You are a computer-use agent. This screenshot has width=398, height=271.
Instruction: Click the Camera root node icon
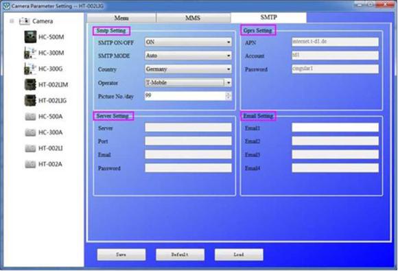point(25,21)
